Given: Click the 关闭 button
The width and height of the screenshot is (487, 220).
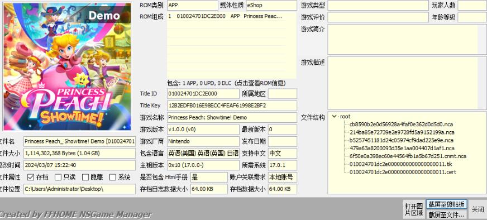Looking at the screenshot, I should point(478,209).
